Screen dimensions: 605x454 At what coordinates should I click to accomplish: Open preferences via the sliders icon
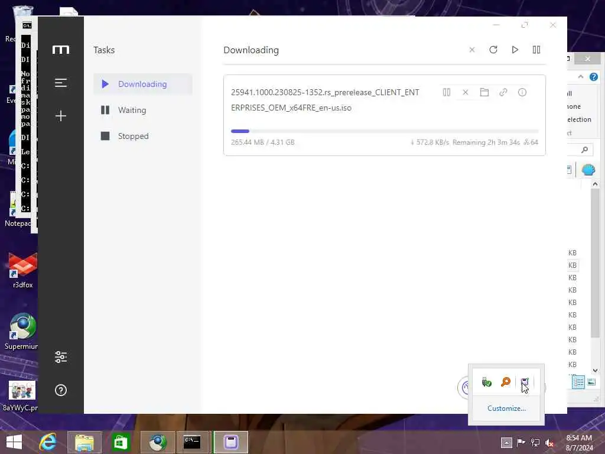pos(61,357)
